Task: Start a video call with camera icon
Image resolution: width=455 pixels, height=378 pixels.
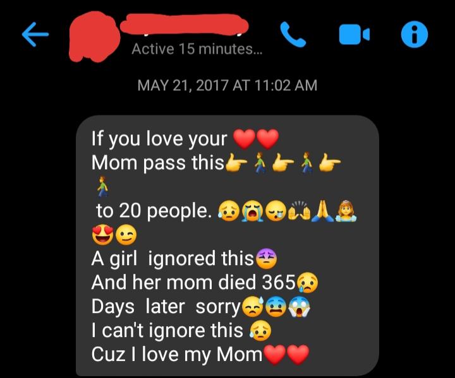Action: click(355, 35)
